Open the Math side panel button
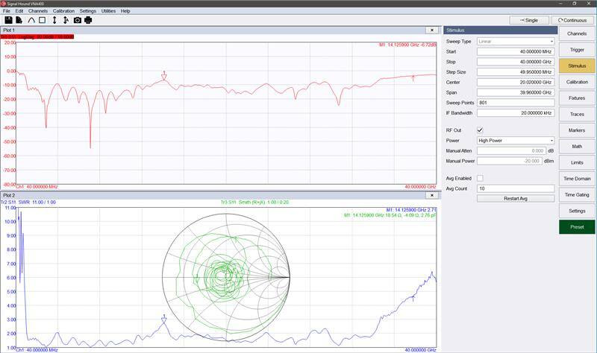Viewport: 597px width, 353px height. (577, 146)
